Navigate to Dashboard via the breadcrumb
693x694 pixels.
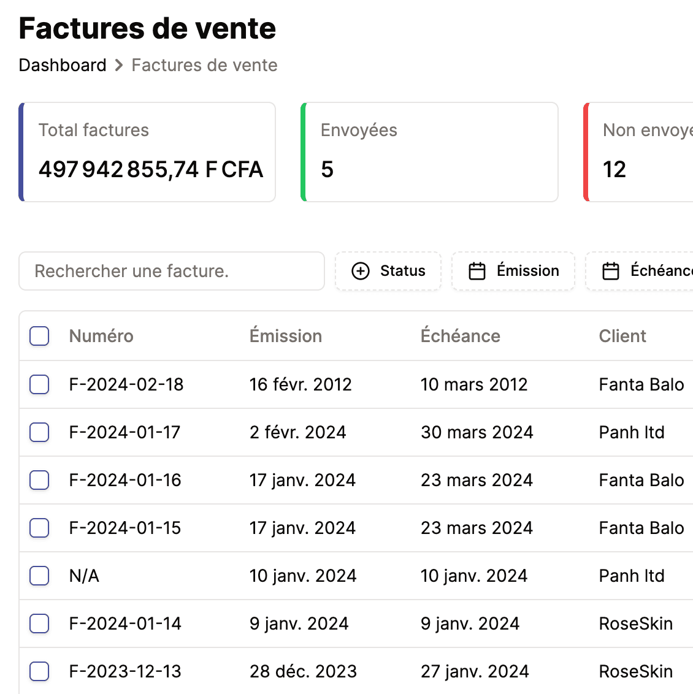[x=62, y=65]
